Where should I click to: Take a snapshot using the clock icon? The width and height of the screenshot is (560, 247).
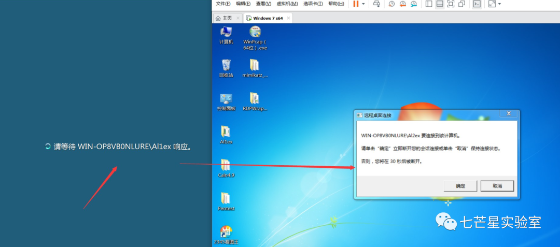tap(392, 4)
